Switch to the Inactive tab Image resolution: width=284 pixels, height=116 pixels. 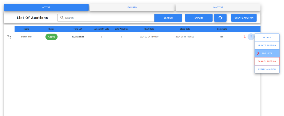point(218,7)
